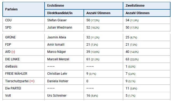Click Julian Wiedmann in SPD row
This screenshot has height=102, width=174.
pyautogui.click(x=60, y=28)
